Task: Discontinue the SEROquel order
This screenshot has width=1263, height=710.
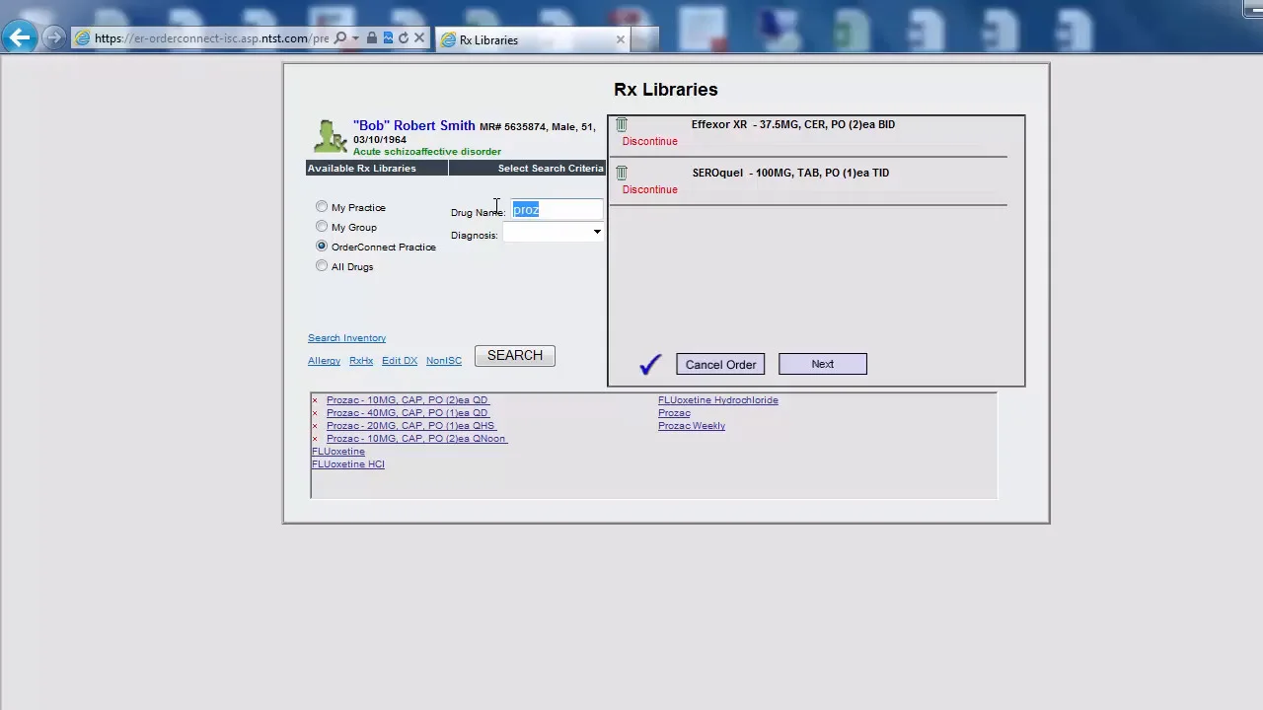Action: [649, 189]
